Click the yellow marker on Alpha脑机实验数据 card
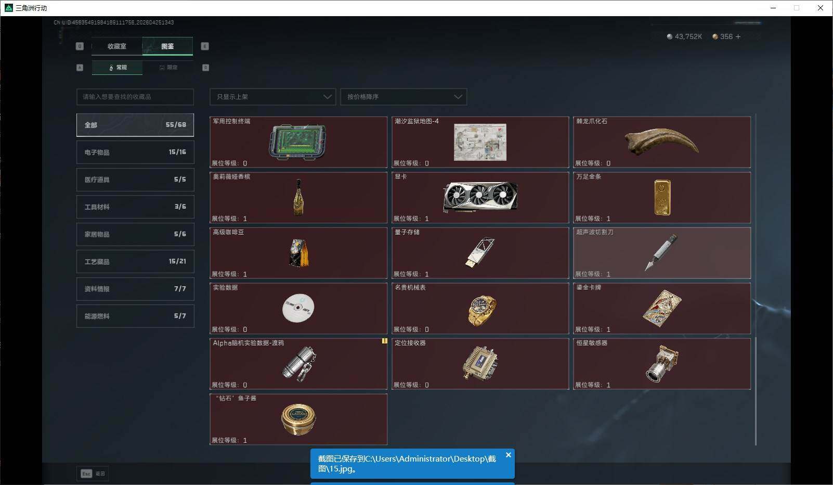 point(385,341)
